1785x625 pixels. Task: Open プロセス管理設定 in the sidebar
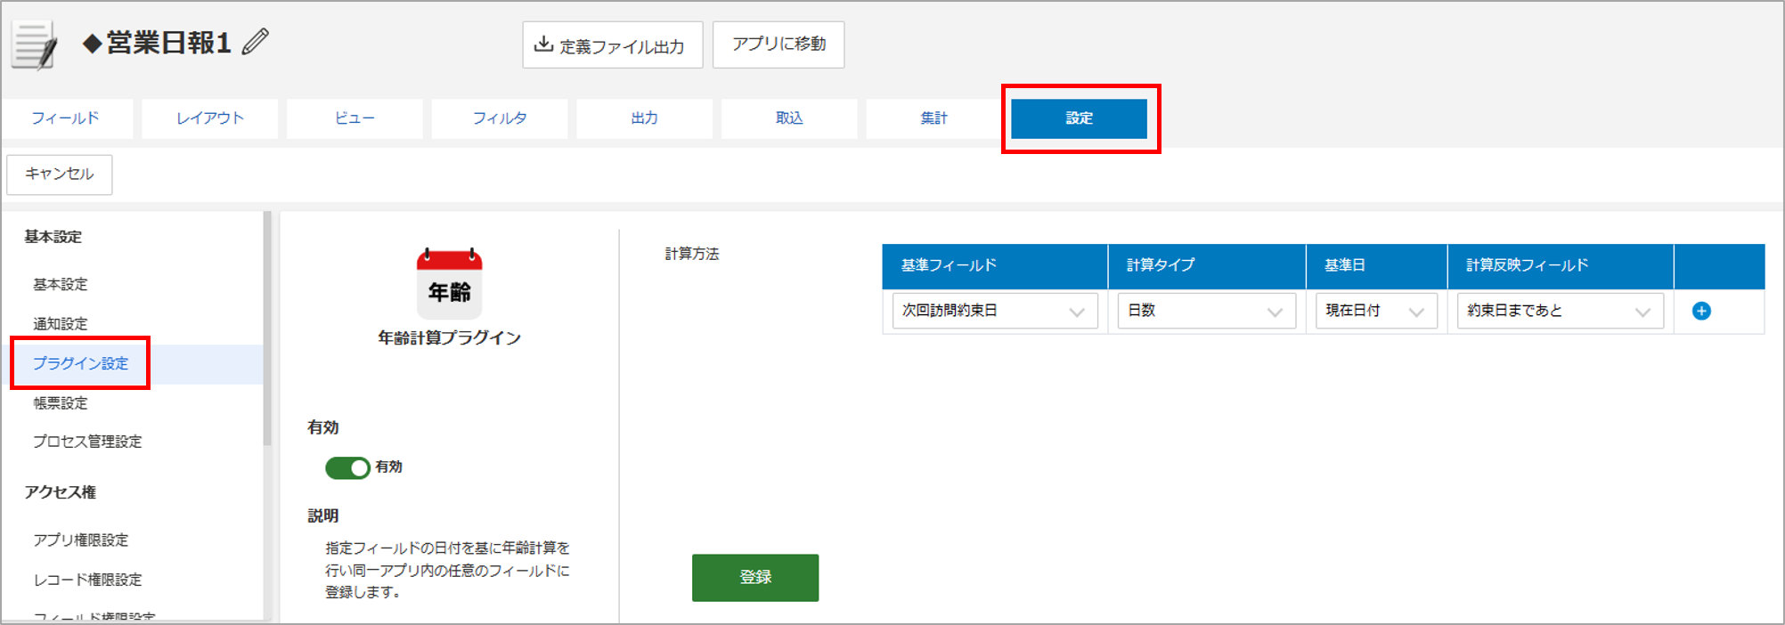[x=87, y=442]
